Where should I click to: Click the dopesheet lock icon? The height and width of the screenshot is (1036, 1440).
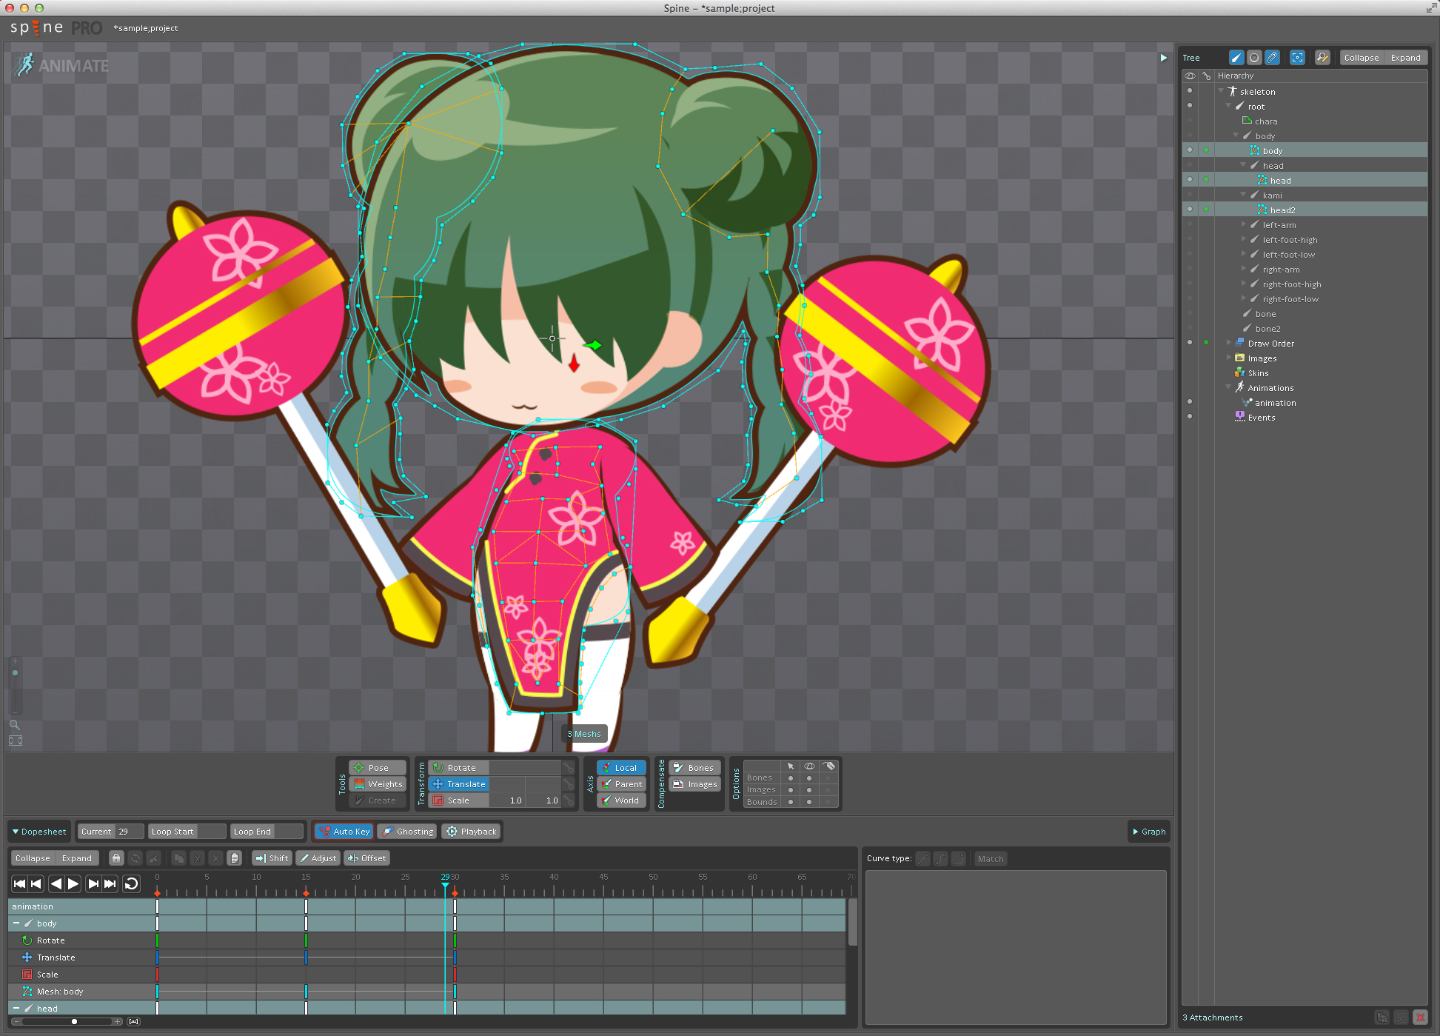(x=116, y=858)
